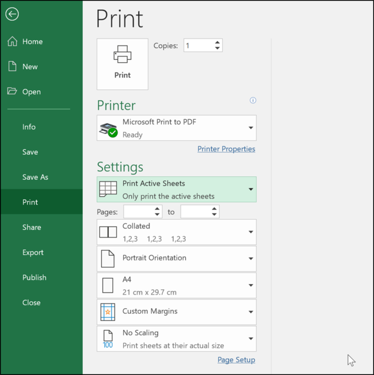Select the Print sidebar item

(41, 202)
